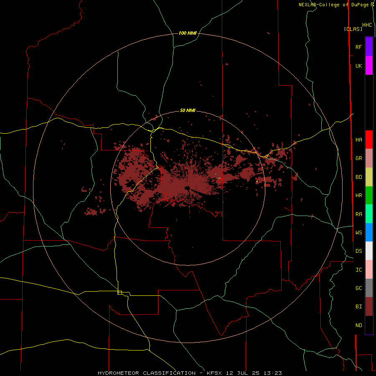Click the 'GC' legend label
Viewport: 376px width, 376px height.
click(358, 288)
